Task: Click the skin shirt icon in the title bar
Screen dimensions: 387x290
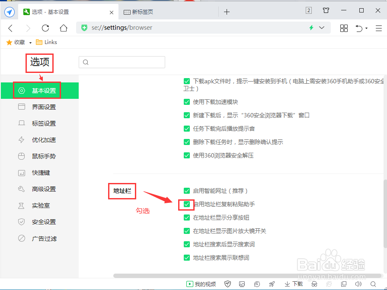Action: pyautogui.click(x=326, y=10)
